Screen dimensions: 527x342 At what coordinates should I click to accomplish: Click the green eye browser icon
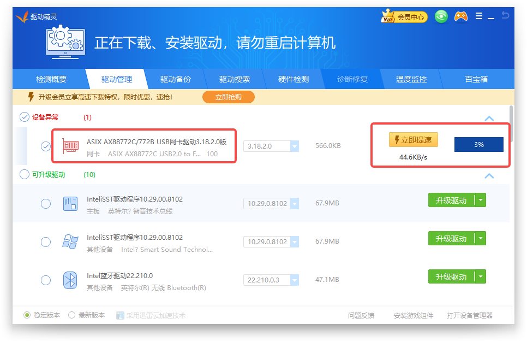441,16
